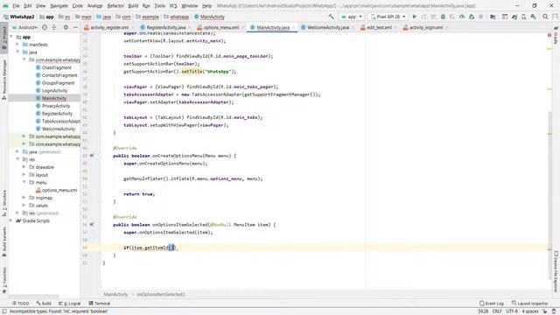Screen dimensions: 560x315
Task: Select ChatsFragment in project tree
Action: (56, 67)
